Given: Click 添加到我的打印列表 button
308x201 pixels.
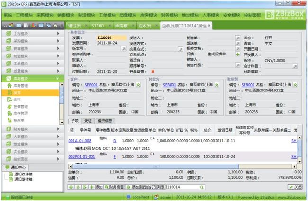Looking at the screenshot, I should pyautogui.click(x=145, y=187).
